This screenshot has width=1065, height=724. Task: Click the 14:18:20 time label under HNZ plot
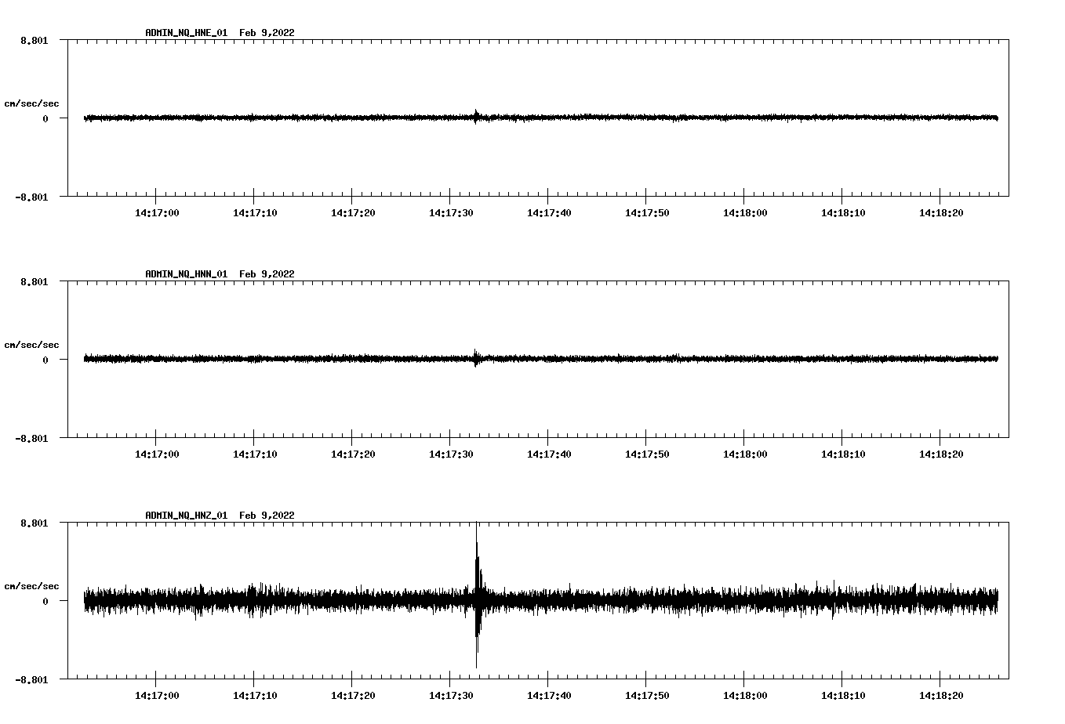pos(941,695)
